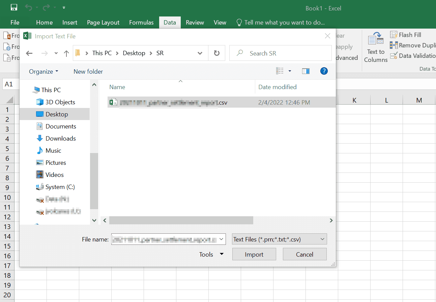This screenshot has height=302, width=436.
Task: Create a New folder
Action: click(88, 71)
